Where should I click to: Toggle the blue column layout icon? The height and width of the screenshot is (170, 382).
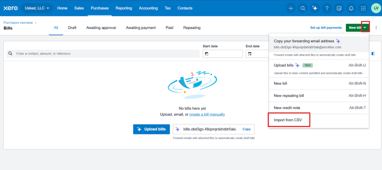click(x=373, y=53)
